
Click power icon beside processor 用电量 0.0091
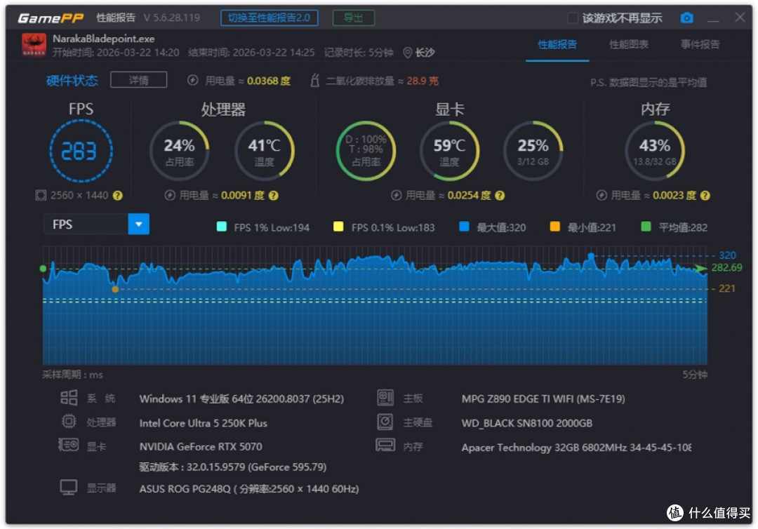click(x=170, y=195)
